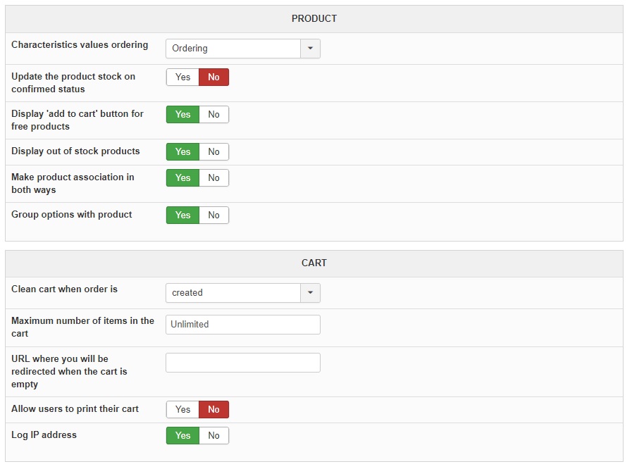Image resolution: width=632 pixels, height=469 pixels.
Task: Select Yes for product association in both ways
Action: pos(182,178)
